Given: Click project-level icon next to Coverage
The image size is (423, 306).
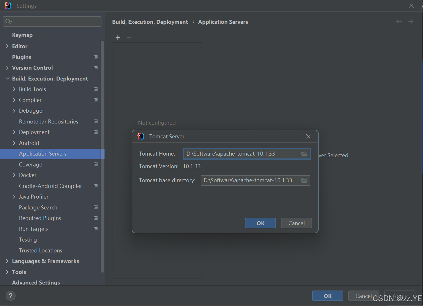Looking at the screenshot, I should (x=96, y=164).
